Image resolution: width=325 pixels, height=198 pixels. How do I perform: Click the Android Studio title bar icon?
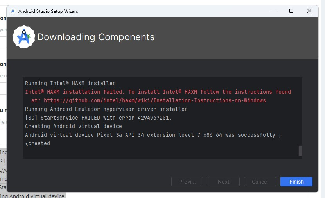pyautogui.click(x=13, y=11)
